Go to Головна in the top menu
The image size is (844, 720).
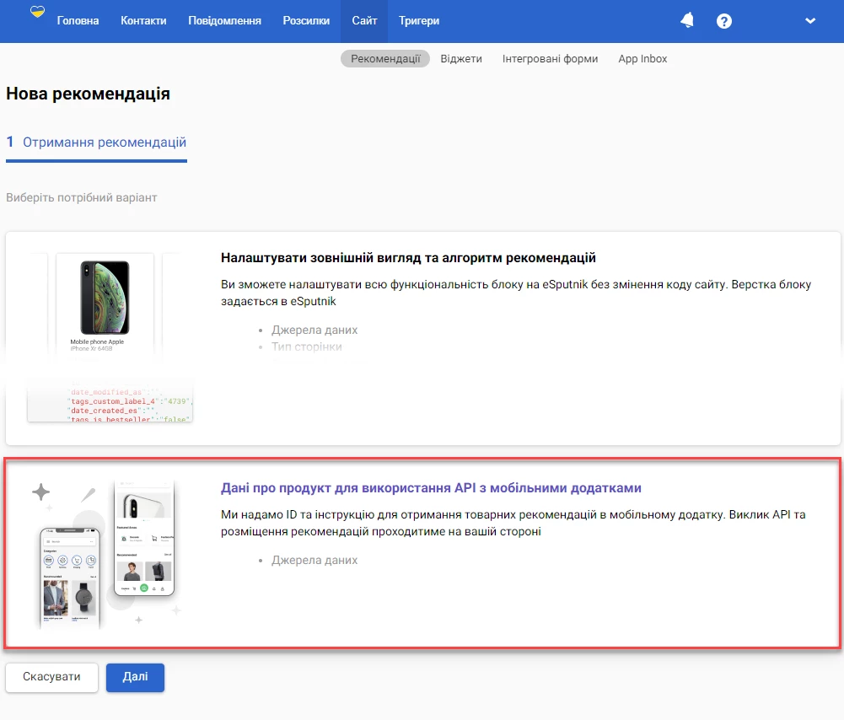[x=78, y=20]
